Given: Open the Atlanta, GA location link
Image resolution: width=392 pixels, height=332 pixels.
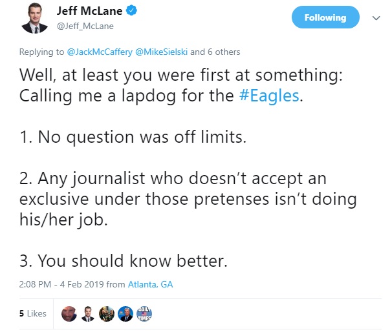Looking at the screenshot, I should point(150,285).
